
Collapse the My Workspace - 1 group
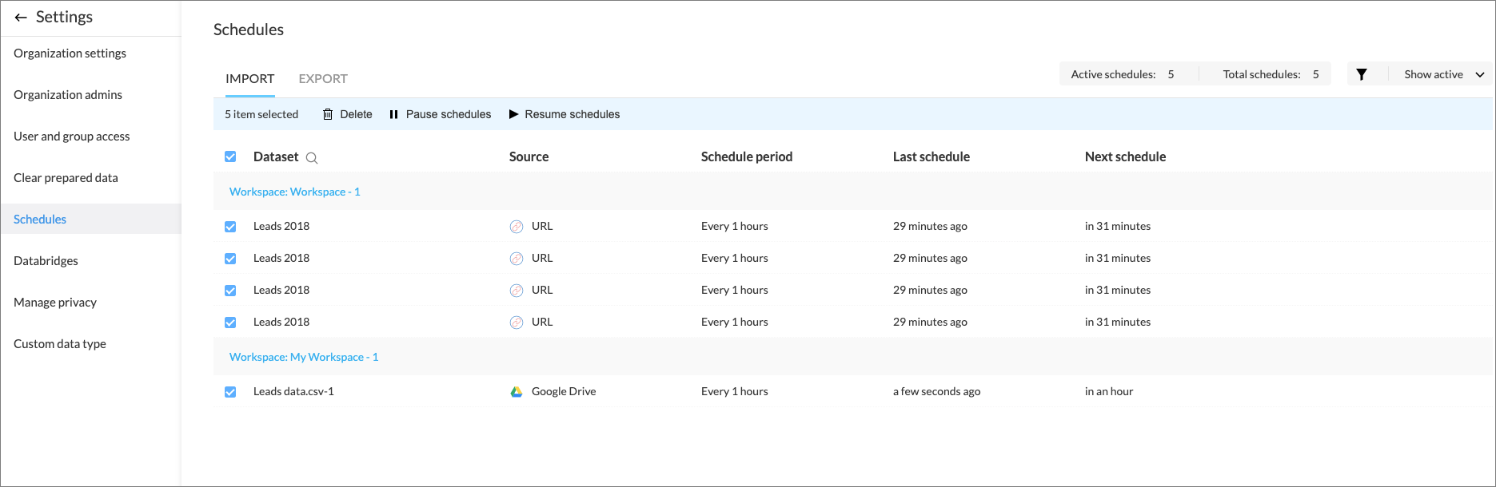303,357
